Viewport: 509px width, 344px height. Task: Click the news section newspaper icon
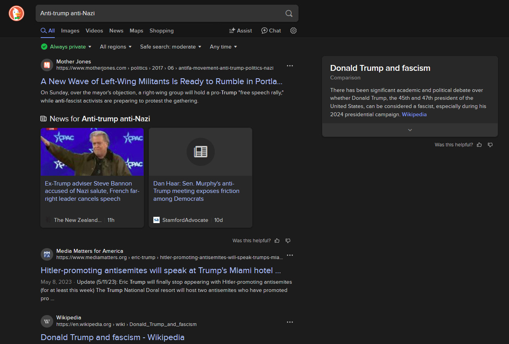click(x=43, y=119)
